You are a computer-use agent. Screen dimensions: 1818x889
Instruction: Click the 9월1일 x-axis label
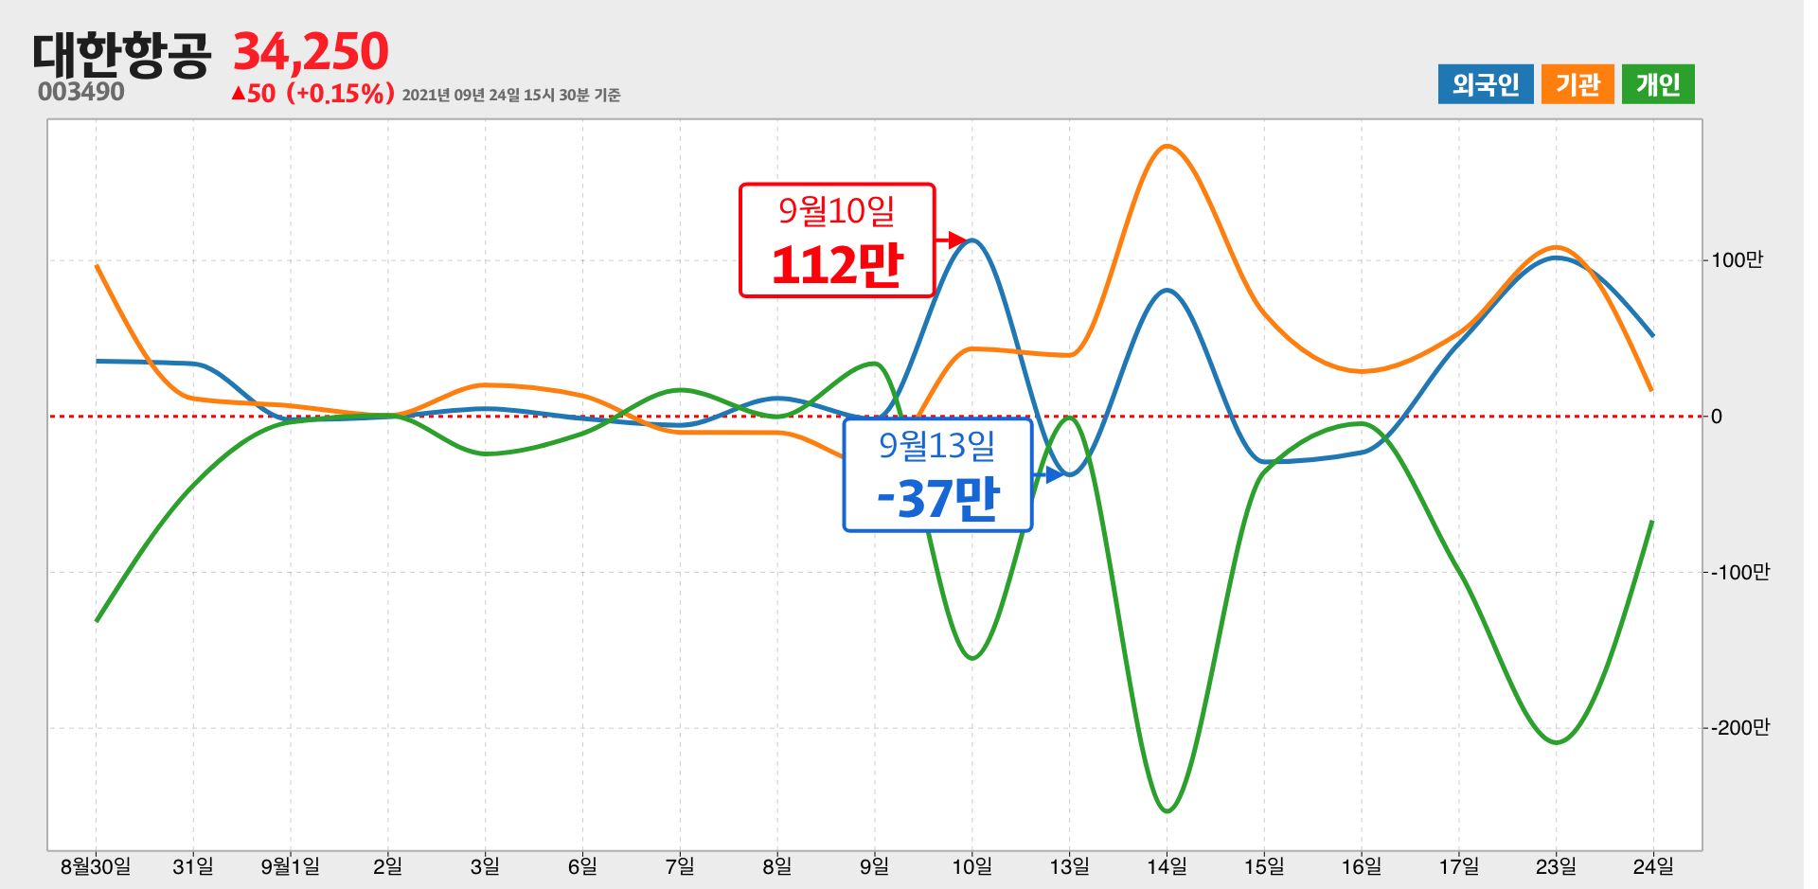tap(291, 866)
